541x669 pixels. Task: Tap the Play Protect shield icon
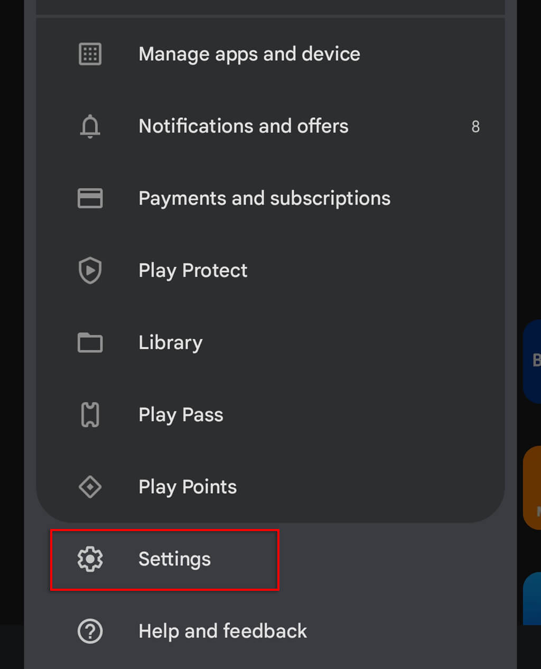[90, 271]
